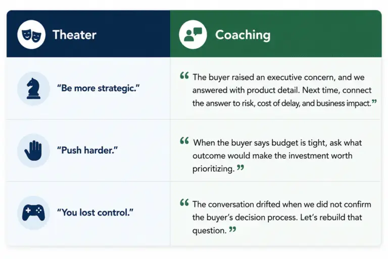Click the budget is tight coaching paragraph
The image size is (388, 259).
coord(277,156)
